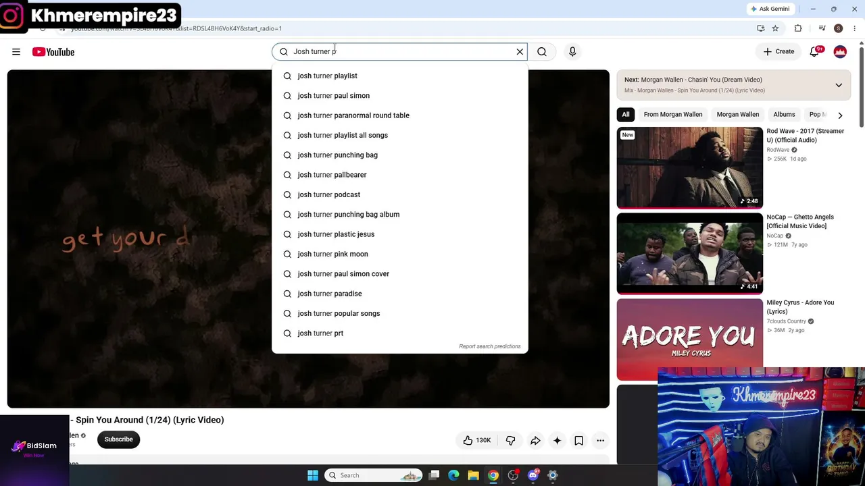The width and height of the screenshot is (865, 486).
Task: Open Chrome extensions puzzle icon
Action: pos(798,28)
